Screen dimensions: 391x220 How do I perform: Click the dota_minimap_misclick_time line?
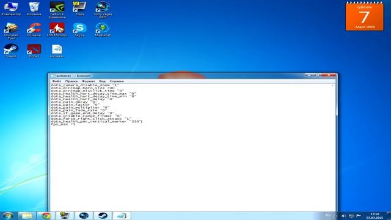(87, 90)
